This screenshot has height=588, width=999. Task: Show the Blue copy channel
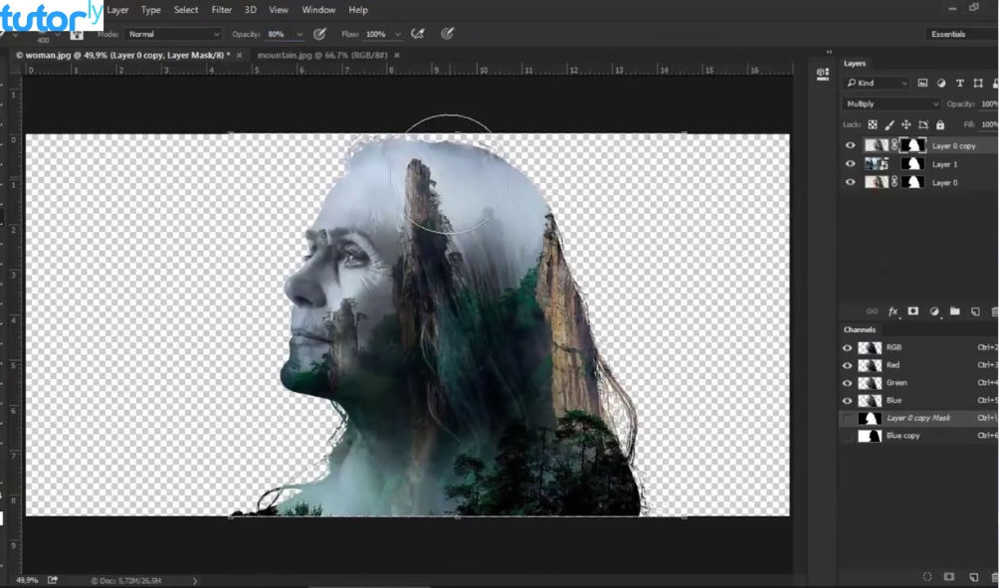pyautogui.click(x=847, y=437)
